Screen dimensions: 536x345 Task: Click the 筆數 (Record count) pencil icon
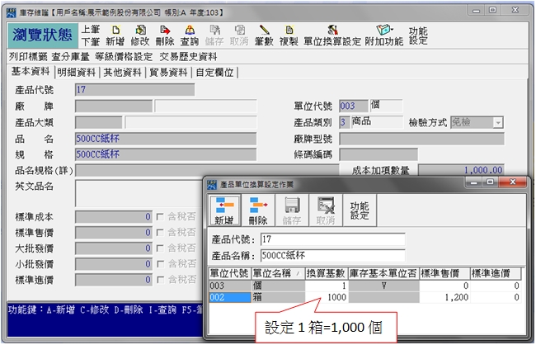(x=264, y=35)
